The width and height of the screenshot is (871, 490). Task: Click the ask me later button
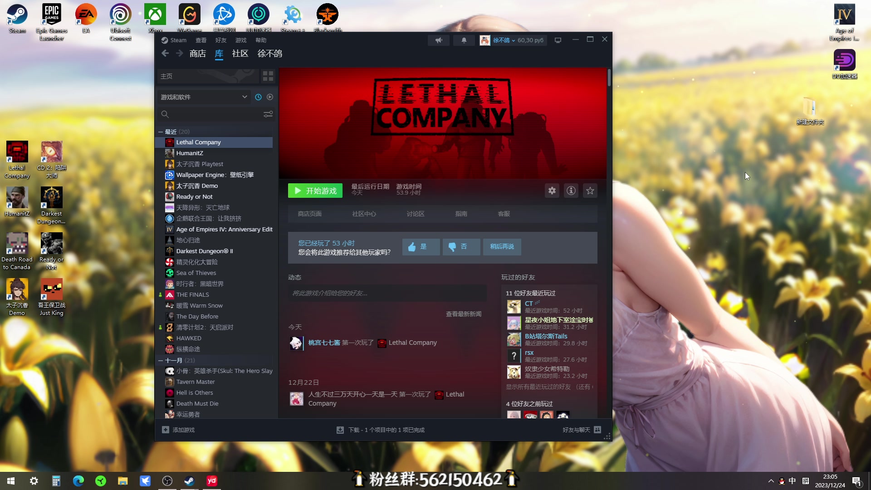[502, 247]
